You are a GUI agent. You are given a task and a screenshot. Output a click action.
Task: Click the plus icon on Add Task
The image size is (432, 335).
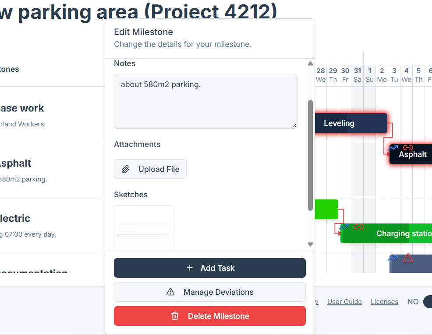pyautogui.click(x=189, y=268)
